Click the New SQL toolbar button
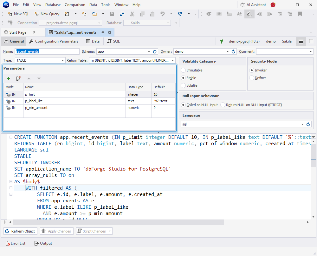Viewport: 317px width, 256px height. pos(18,14)
